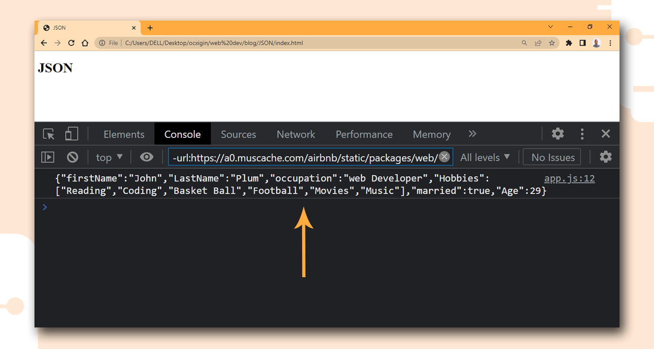Switch to the Console panel
The width and height of the screenshot is (654, 349).
(x=182, y=135)
